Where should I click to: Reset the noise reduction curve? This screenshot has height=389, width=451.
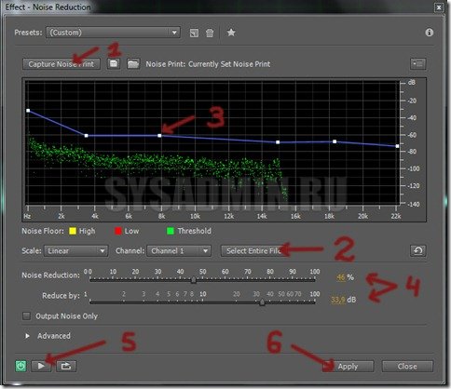click(418, 250)
